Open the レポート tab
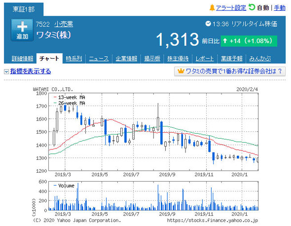This screenshot has width=291, height=226. click(x=205, y=59)
